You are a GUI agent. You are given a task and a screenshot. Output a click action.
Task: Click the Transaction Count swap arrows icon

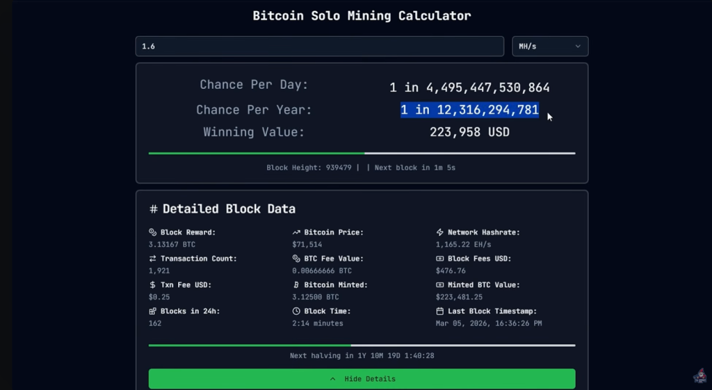152,259
